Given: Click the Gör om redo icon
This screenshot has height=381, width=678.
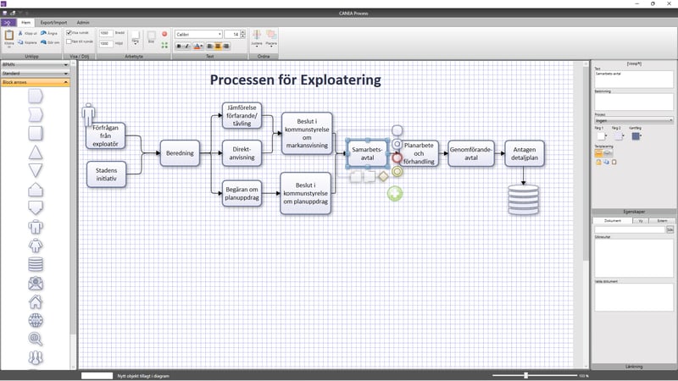Looking at the screenshot, I should pyautogui.click(x=43, y=42).
